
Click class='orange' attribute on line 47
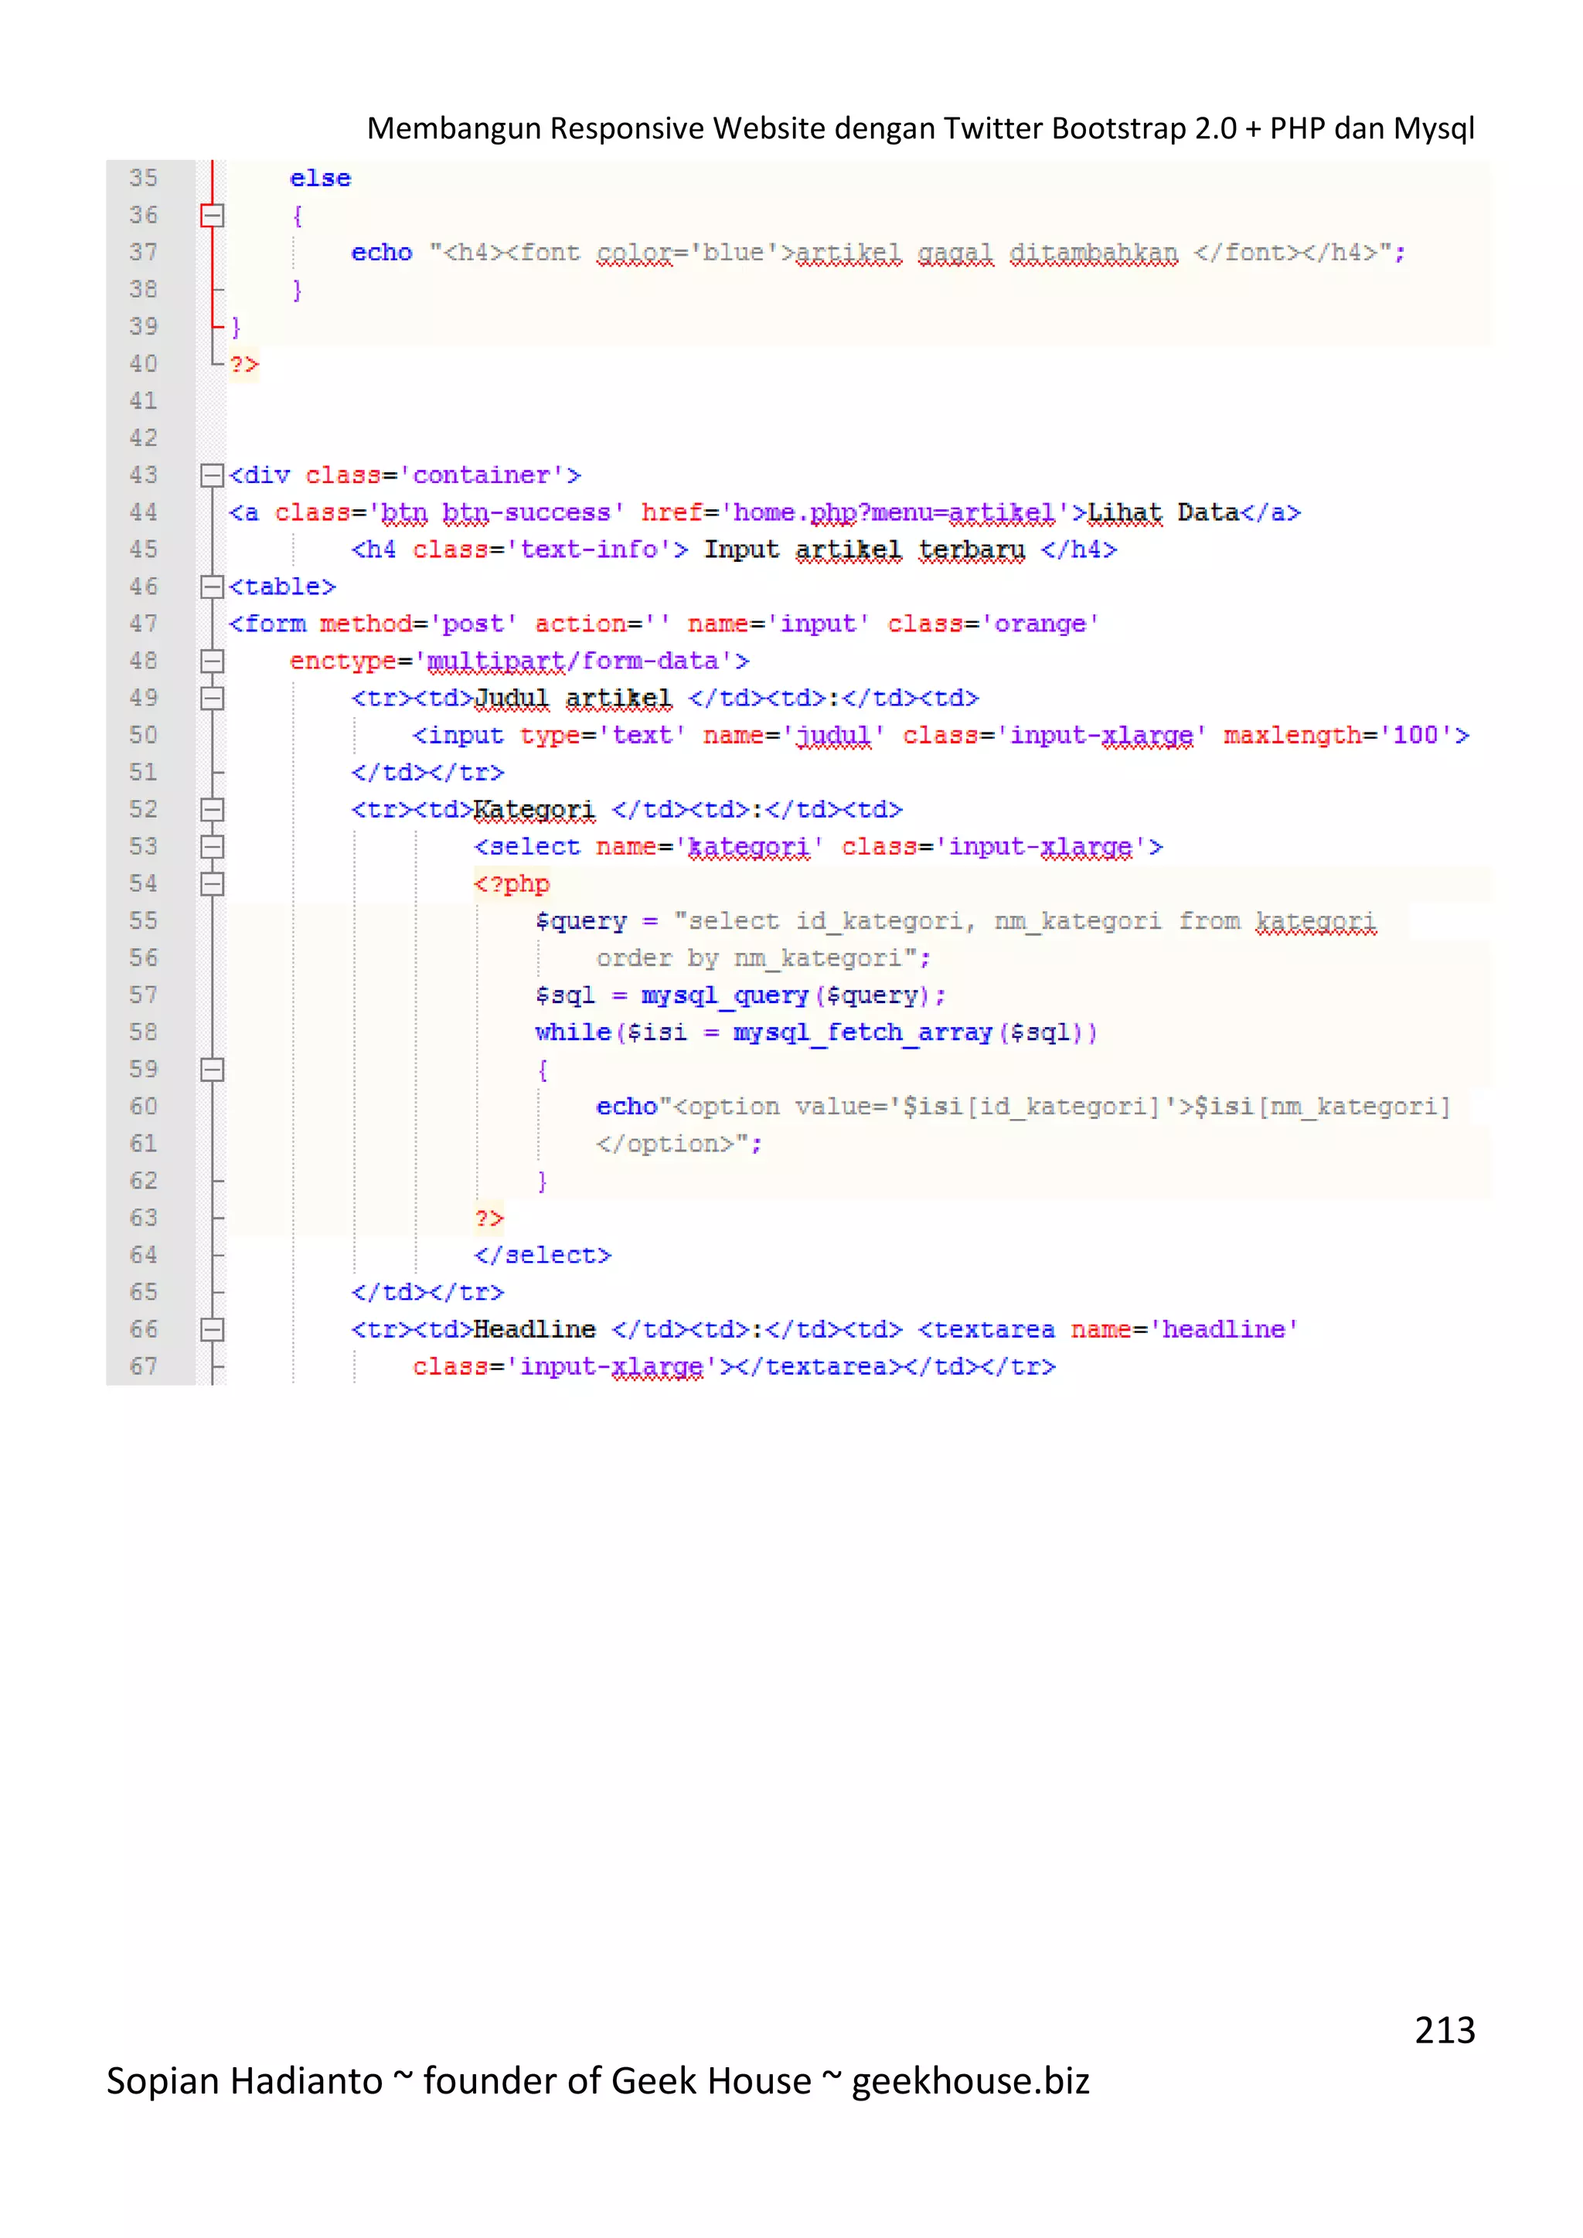tap(993, 624)
